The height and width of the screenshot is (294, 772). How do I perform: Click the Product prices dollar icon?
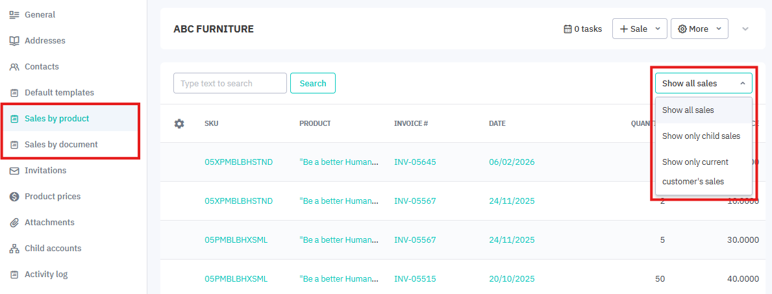(14, 197)
